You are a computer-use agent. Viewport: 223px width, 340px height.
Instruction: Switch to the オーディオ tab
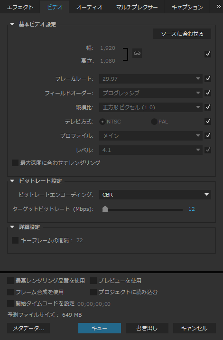tap(89, 7)
